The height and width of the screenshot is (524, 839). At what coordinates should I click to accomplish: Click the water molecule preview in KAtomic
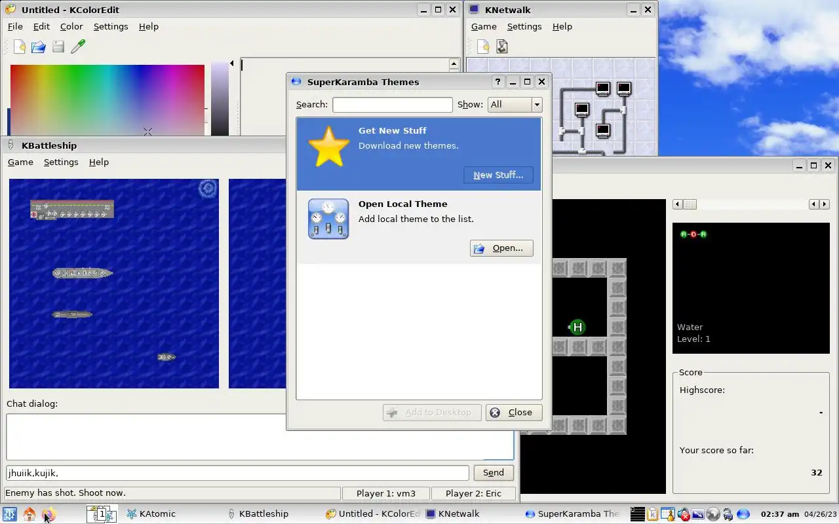(693, 234)
